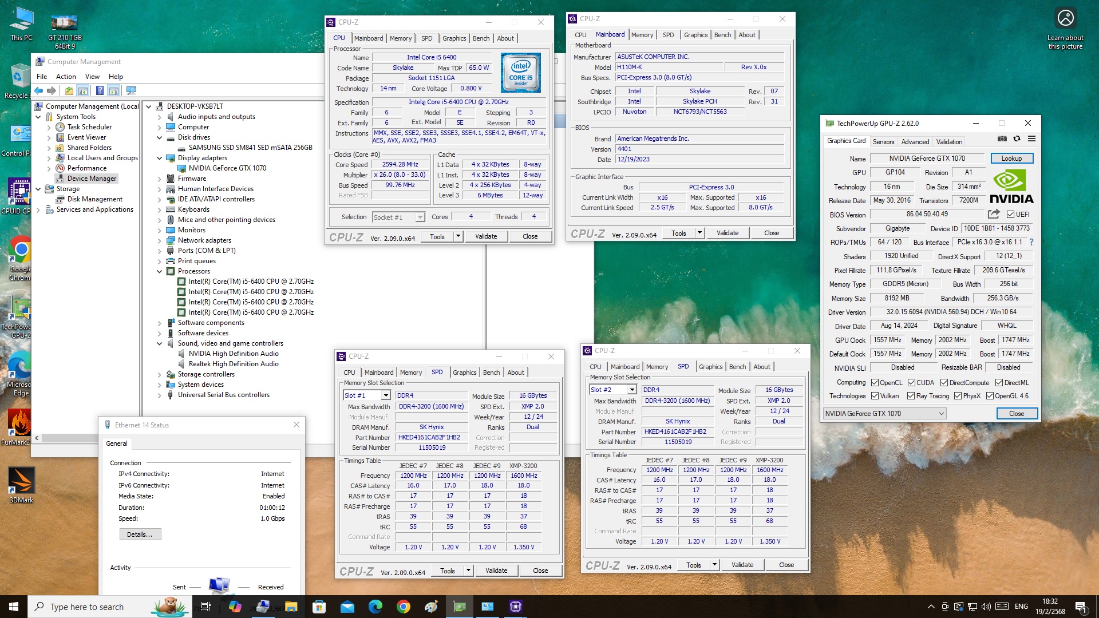Click the forward arrow in Computer Management toolbar
The image size is (1099, 618).
pyautogui.click(x=52, y=90)
